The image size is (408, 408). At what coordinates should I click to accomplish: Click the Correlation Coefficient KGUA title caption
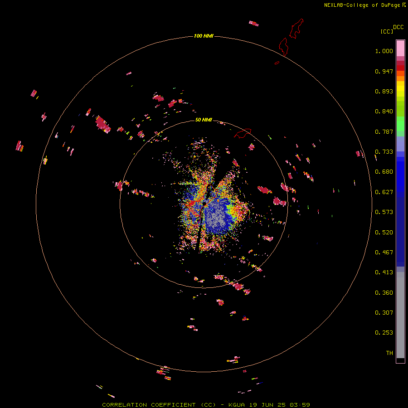click(206, 405)
